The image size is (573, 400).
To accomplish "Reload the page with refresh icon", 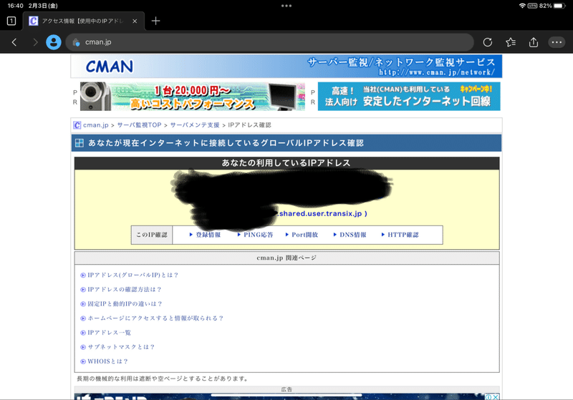I will click(x=488, y=42).
